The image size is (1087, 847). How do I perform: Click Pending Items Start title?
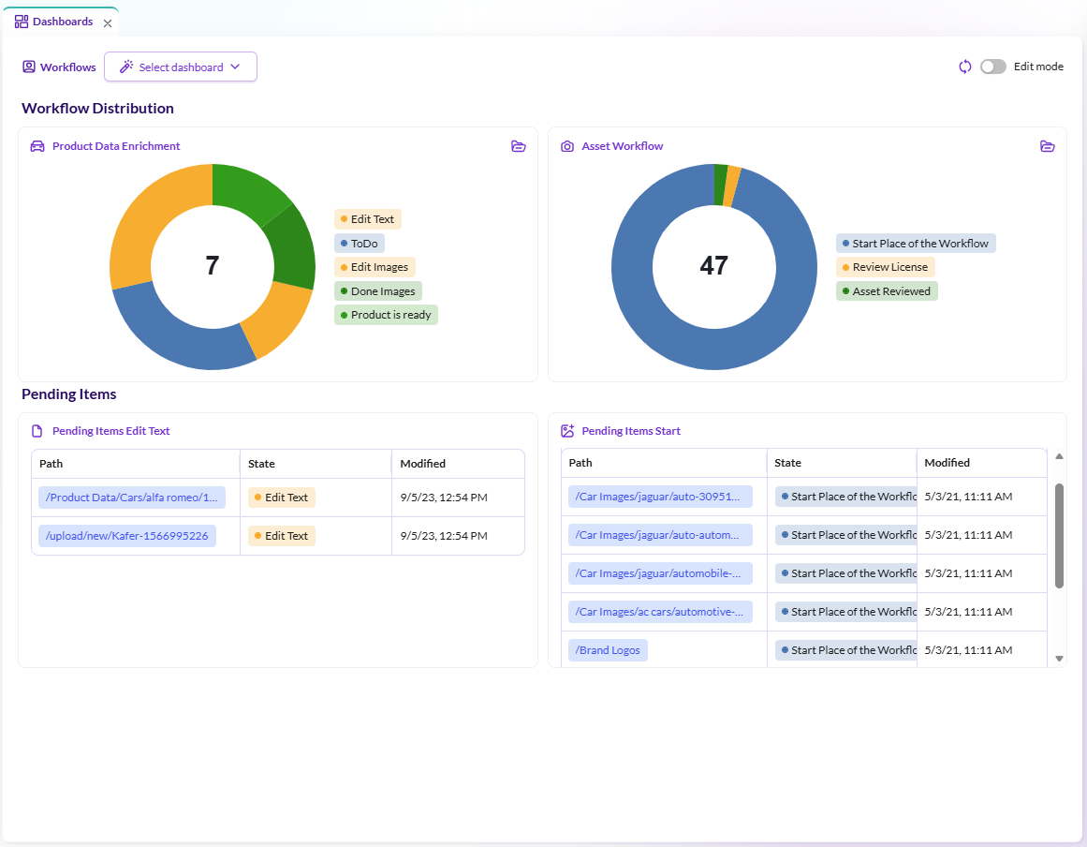(x=631, y=431)
